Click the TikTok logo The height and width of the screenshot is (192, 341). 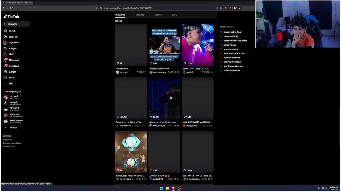tap(11, 17)
